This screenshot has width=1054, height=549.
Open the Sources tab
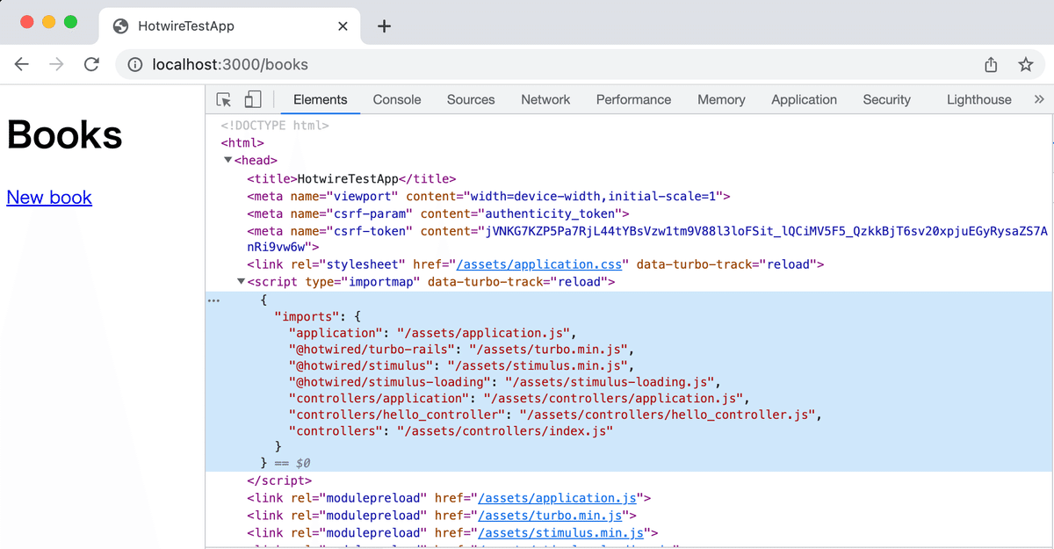(471, 99)
